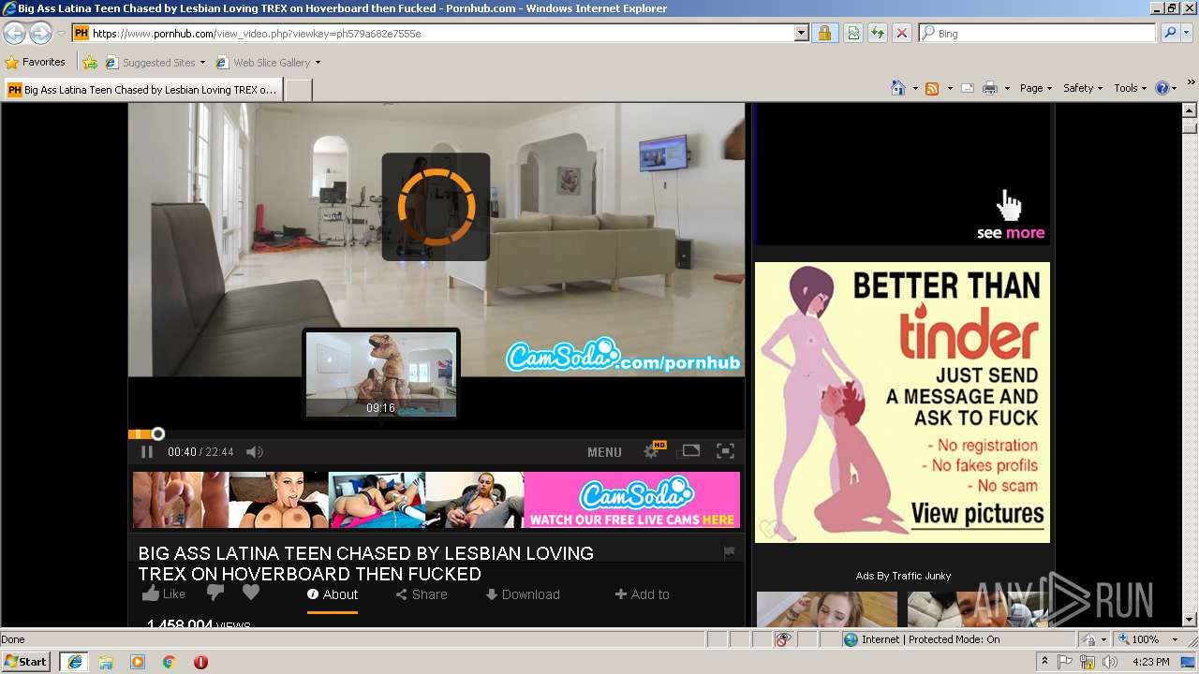Open the Tools menu
Image resolution: width=1199 pixels, height=674 pixels.
pyautogui.click(x=1130, y=88)
